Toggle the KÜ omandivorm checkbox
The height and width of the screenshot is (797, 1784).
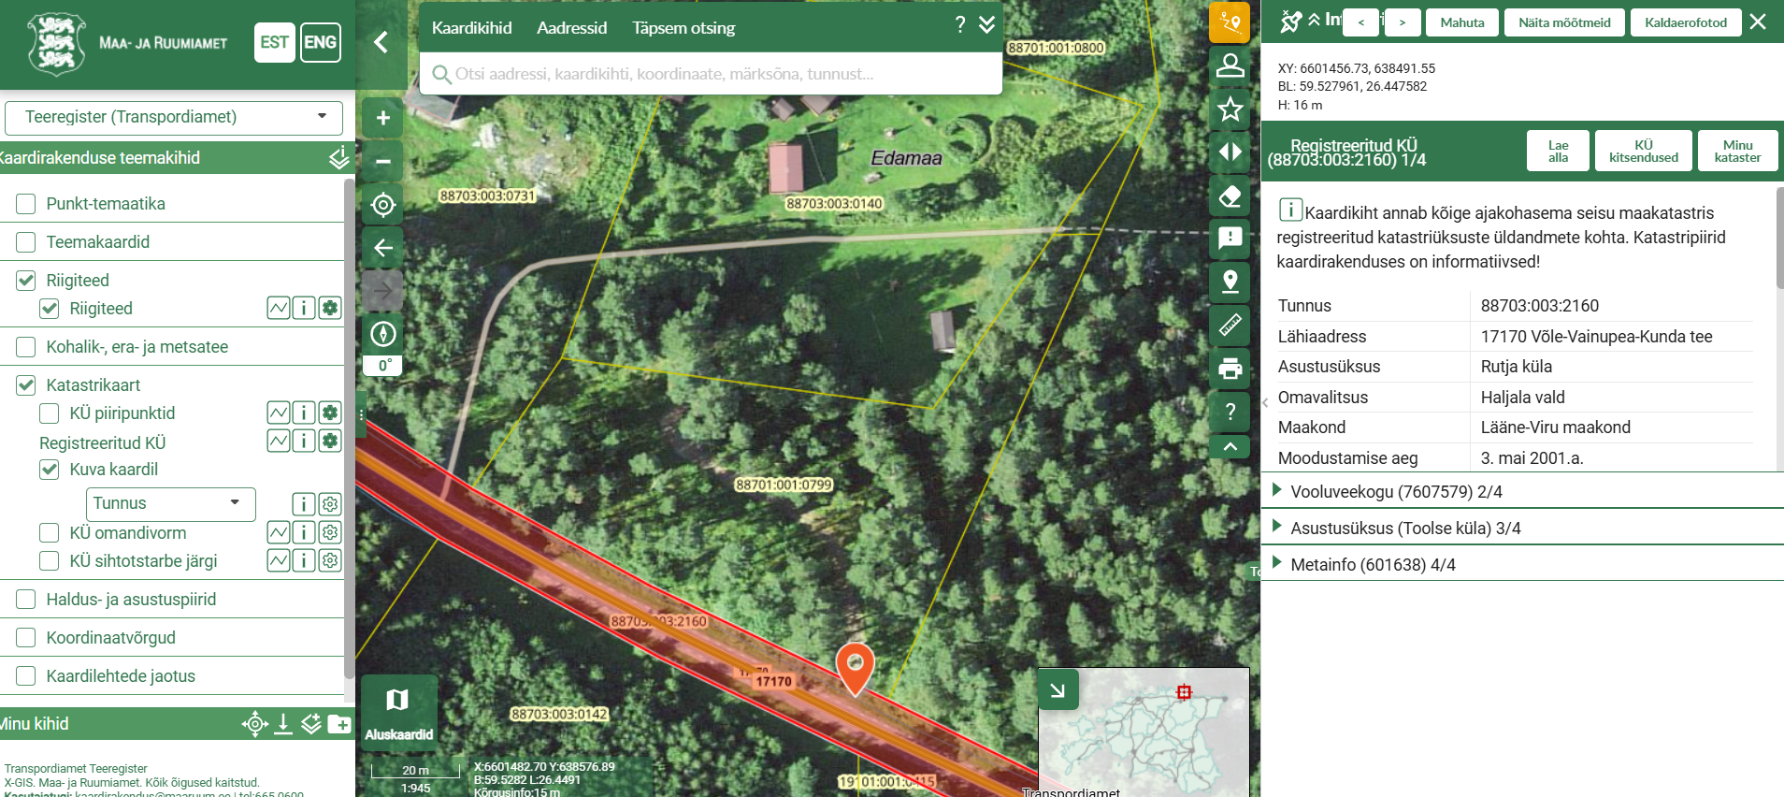[x=50, y=533]
